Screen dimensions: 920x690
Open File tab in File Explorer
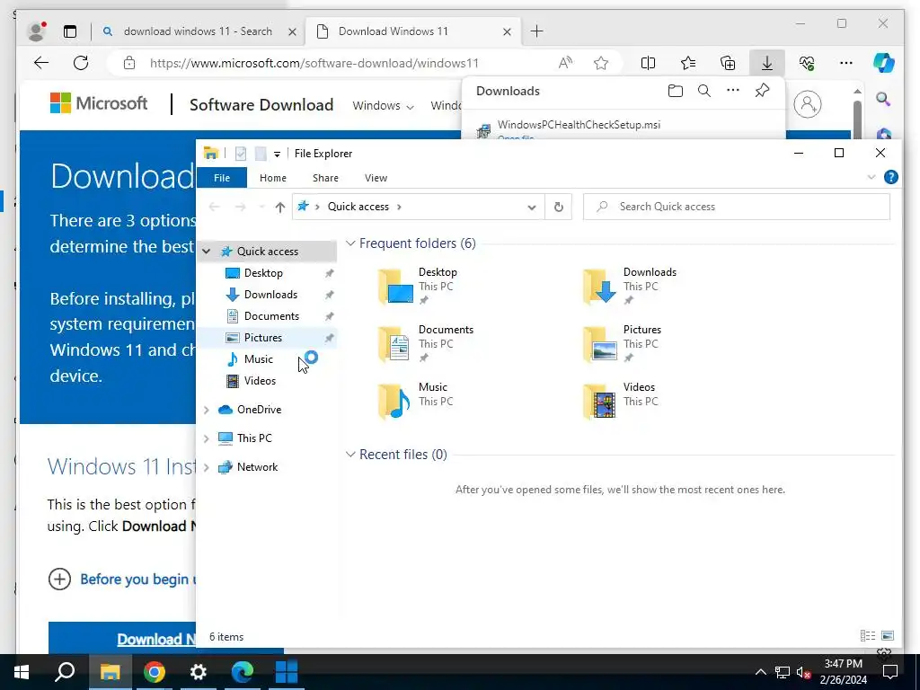(222, 178)
